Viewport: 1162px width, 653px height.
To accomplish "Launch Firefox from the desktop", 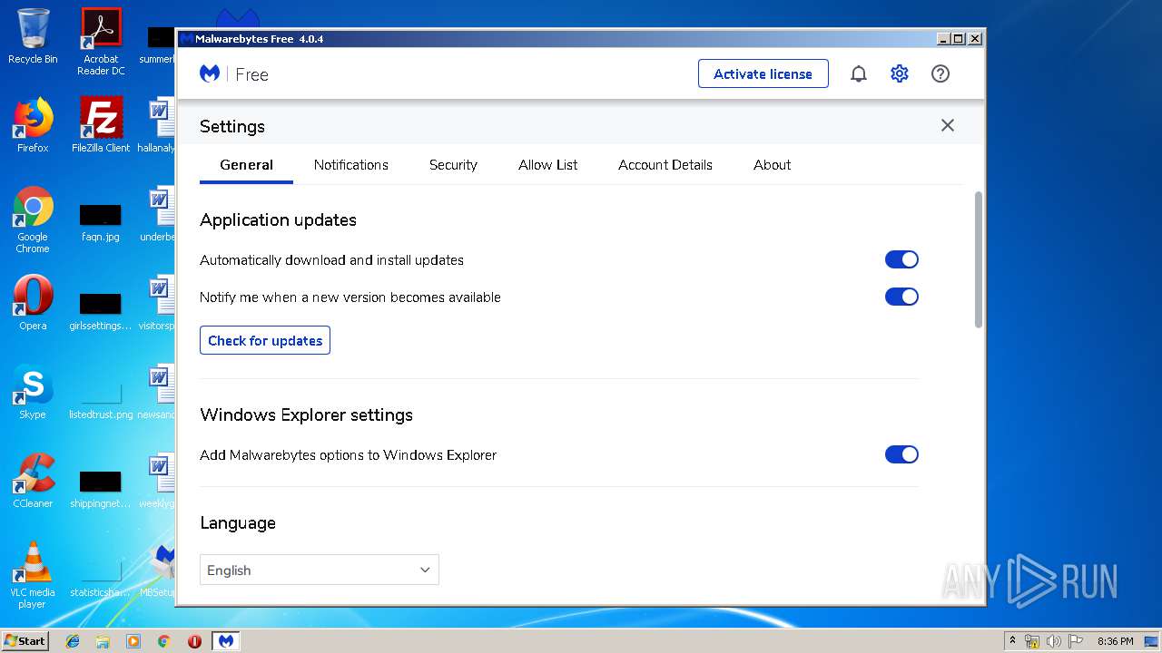I will click(33, 125).
